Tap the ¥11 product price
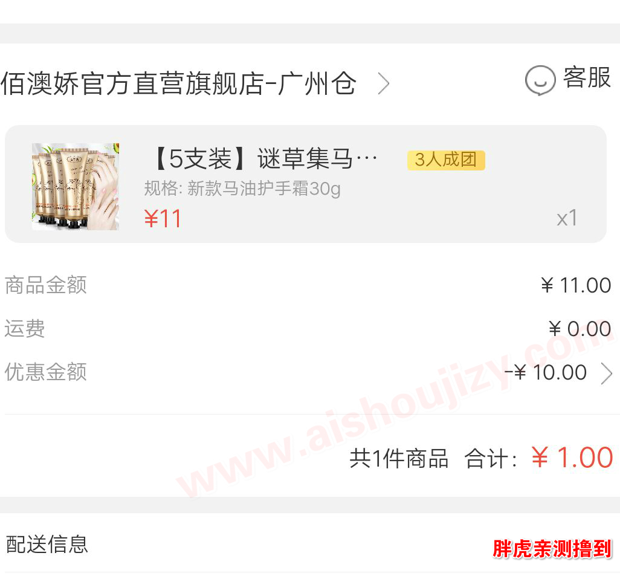The height and width of the screenshot is (576, 620). tap(163, 218)
